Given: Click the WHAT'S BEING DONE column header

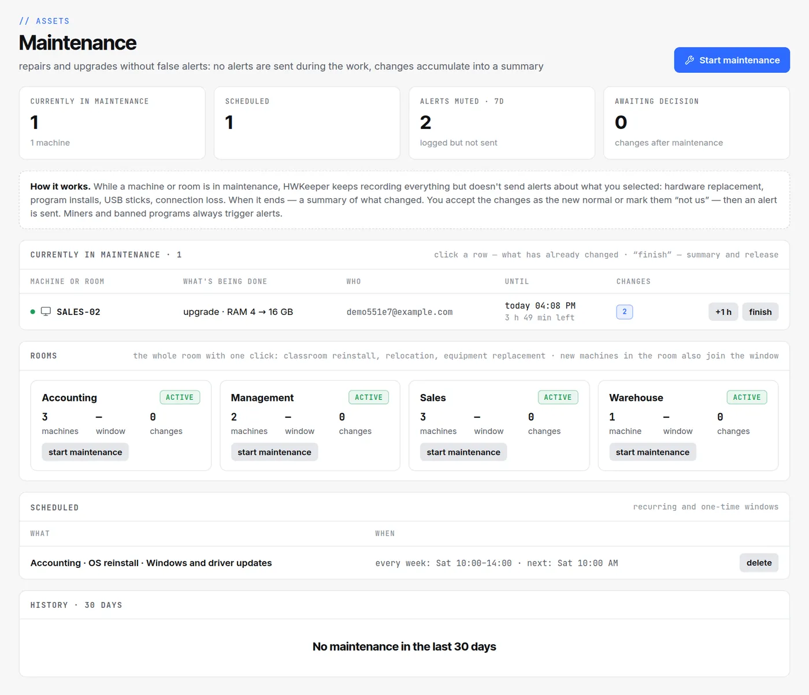Looking at the screenshot, I should [225, 281].
